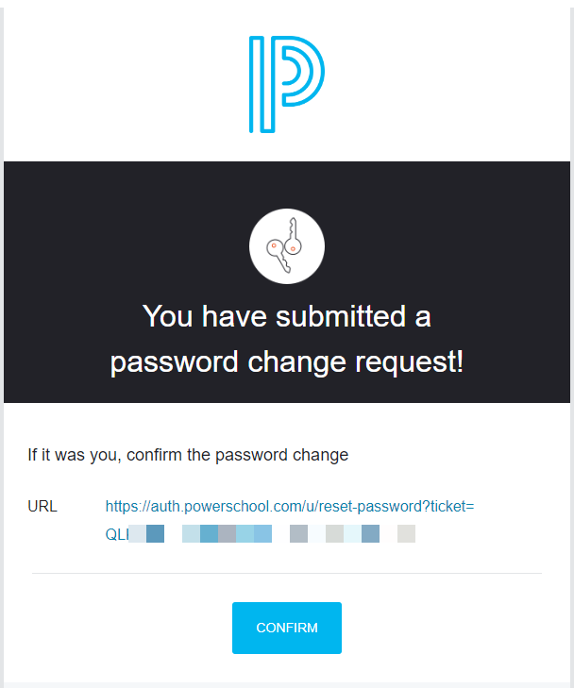Click the "If it was you" instruction text
The image size is (574, 688).
pos(188,455)
